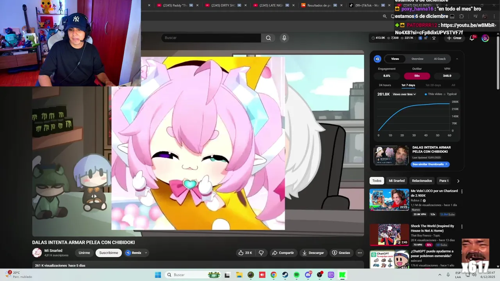This screenshot has width=500, height=281.
Task: Click Mi Snarled channel avatar
Action: pyautogui.click(x=37, y=253)
